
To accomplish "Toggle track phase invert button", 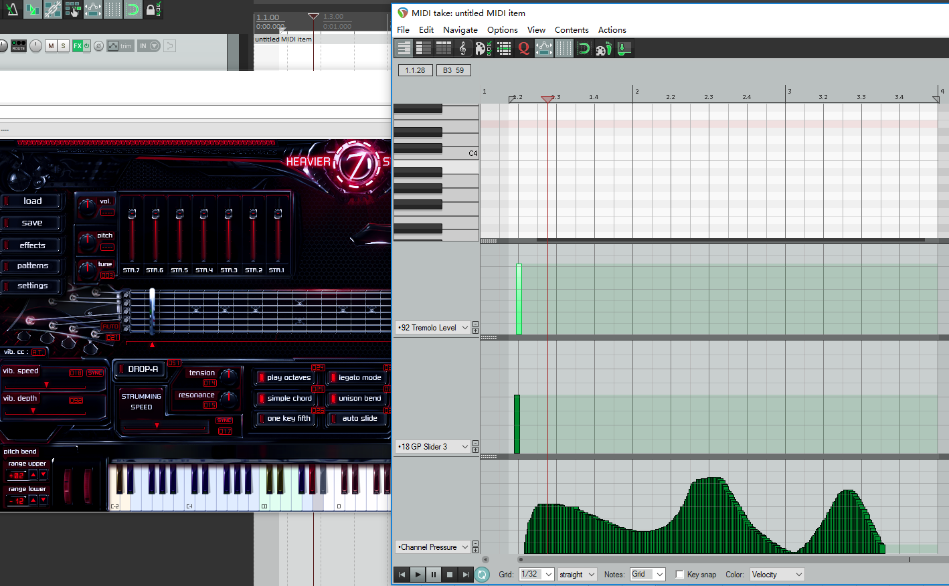I will (98, 46).
